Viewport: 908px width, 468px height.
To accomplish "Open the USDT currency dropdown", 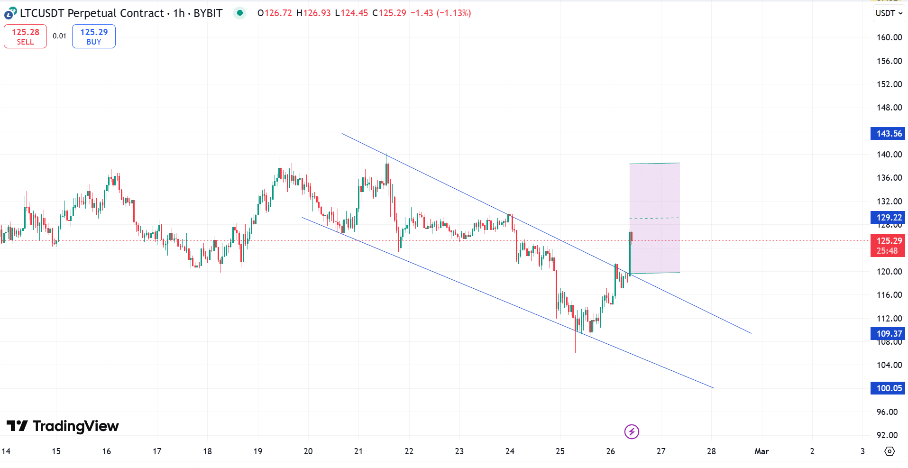I will pyautogui.click(x=889, y=13).
